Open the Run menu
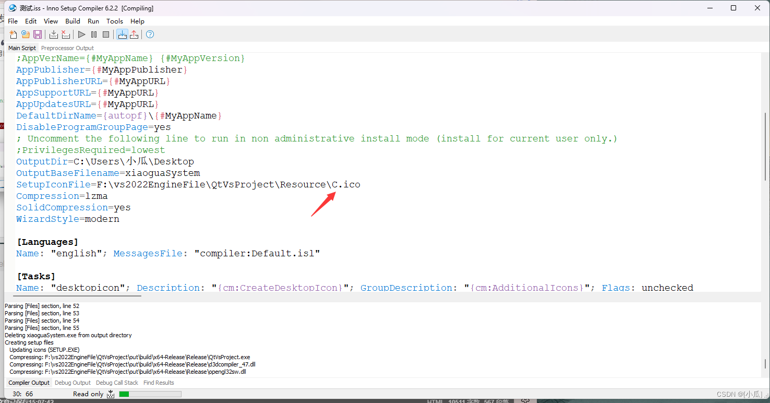Screen dimensions: 770x403 93,21
